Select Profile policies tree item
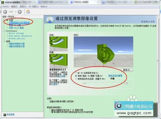Screen dimensions: 161x119 (x=17, y=38)
